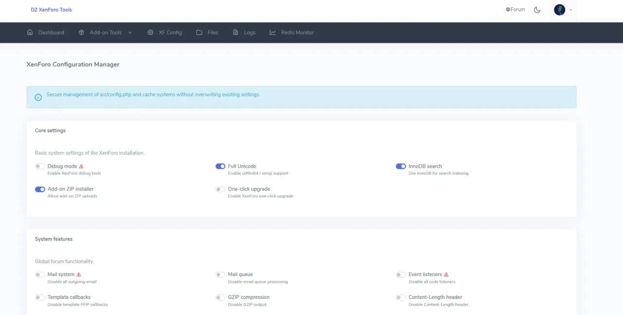Click the DZ XenForo Tools brand link

[51, 10]
